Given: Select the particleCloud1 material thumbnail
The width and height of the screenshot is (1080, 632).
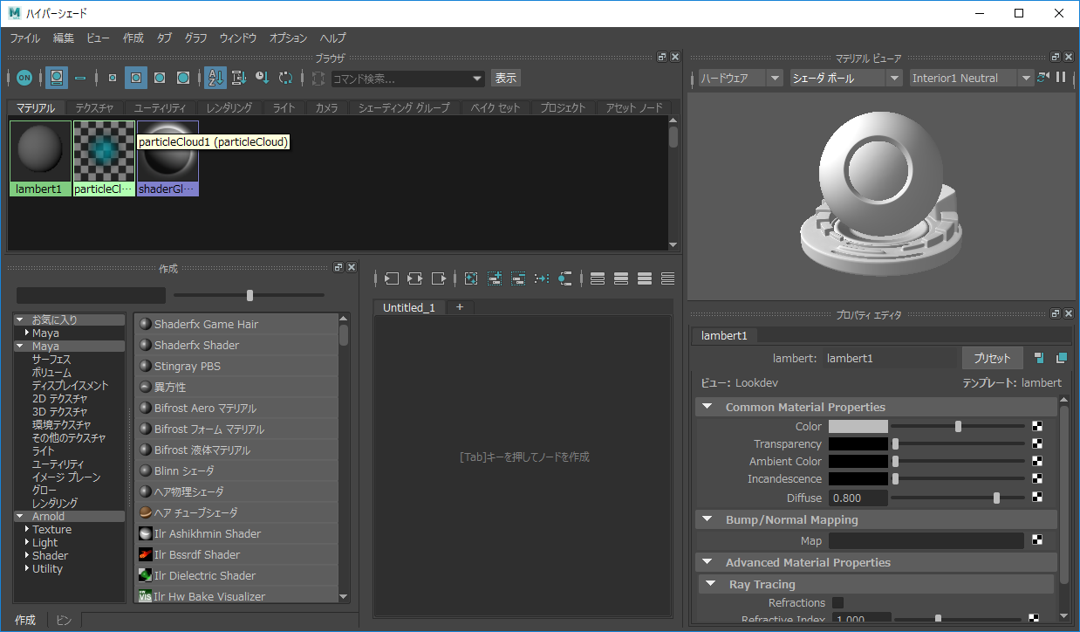Looking at the screenshot, I should (104, 152).
